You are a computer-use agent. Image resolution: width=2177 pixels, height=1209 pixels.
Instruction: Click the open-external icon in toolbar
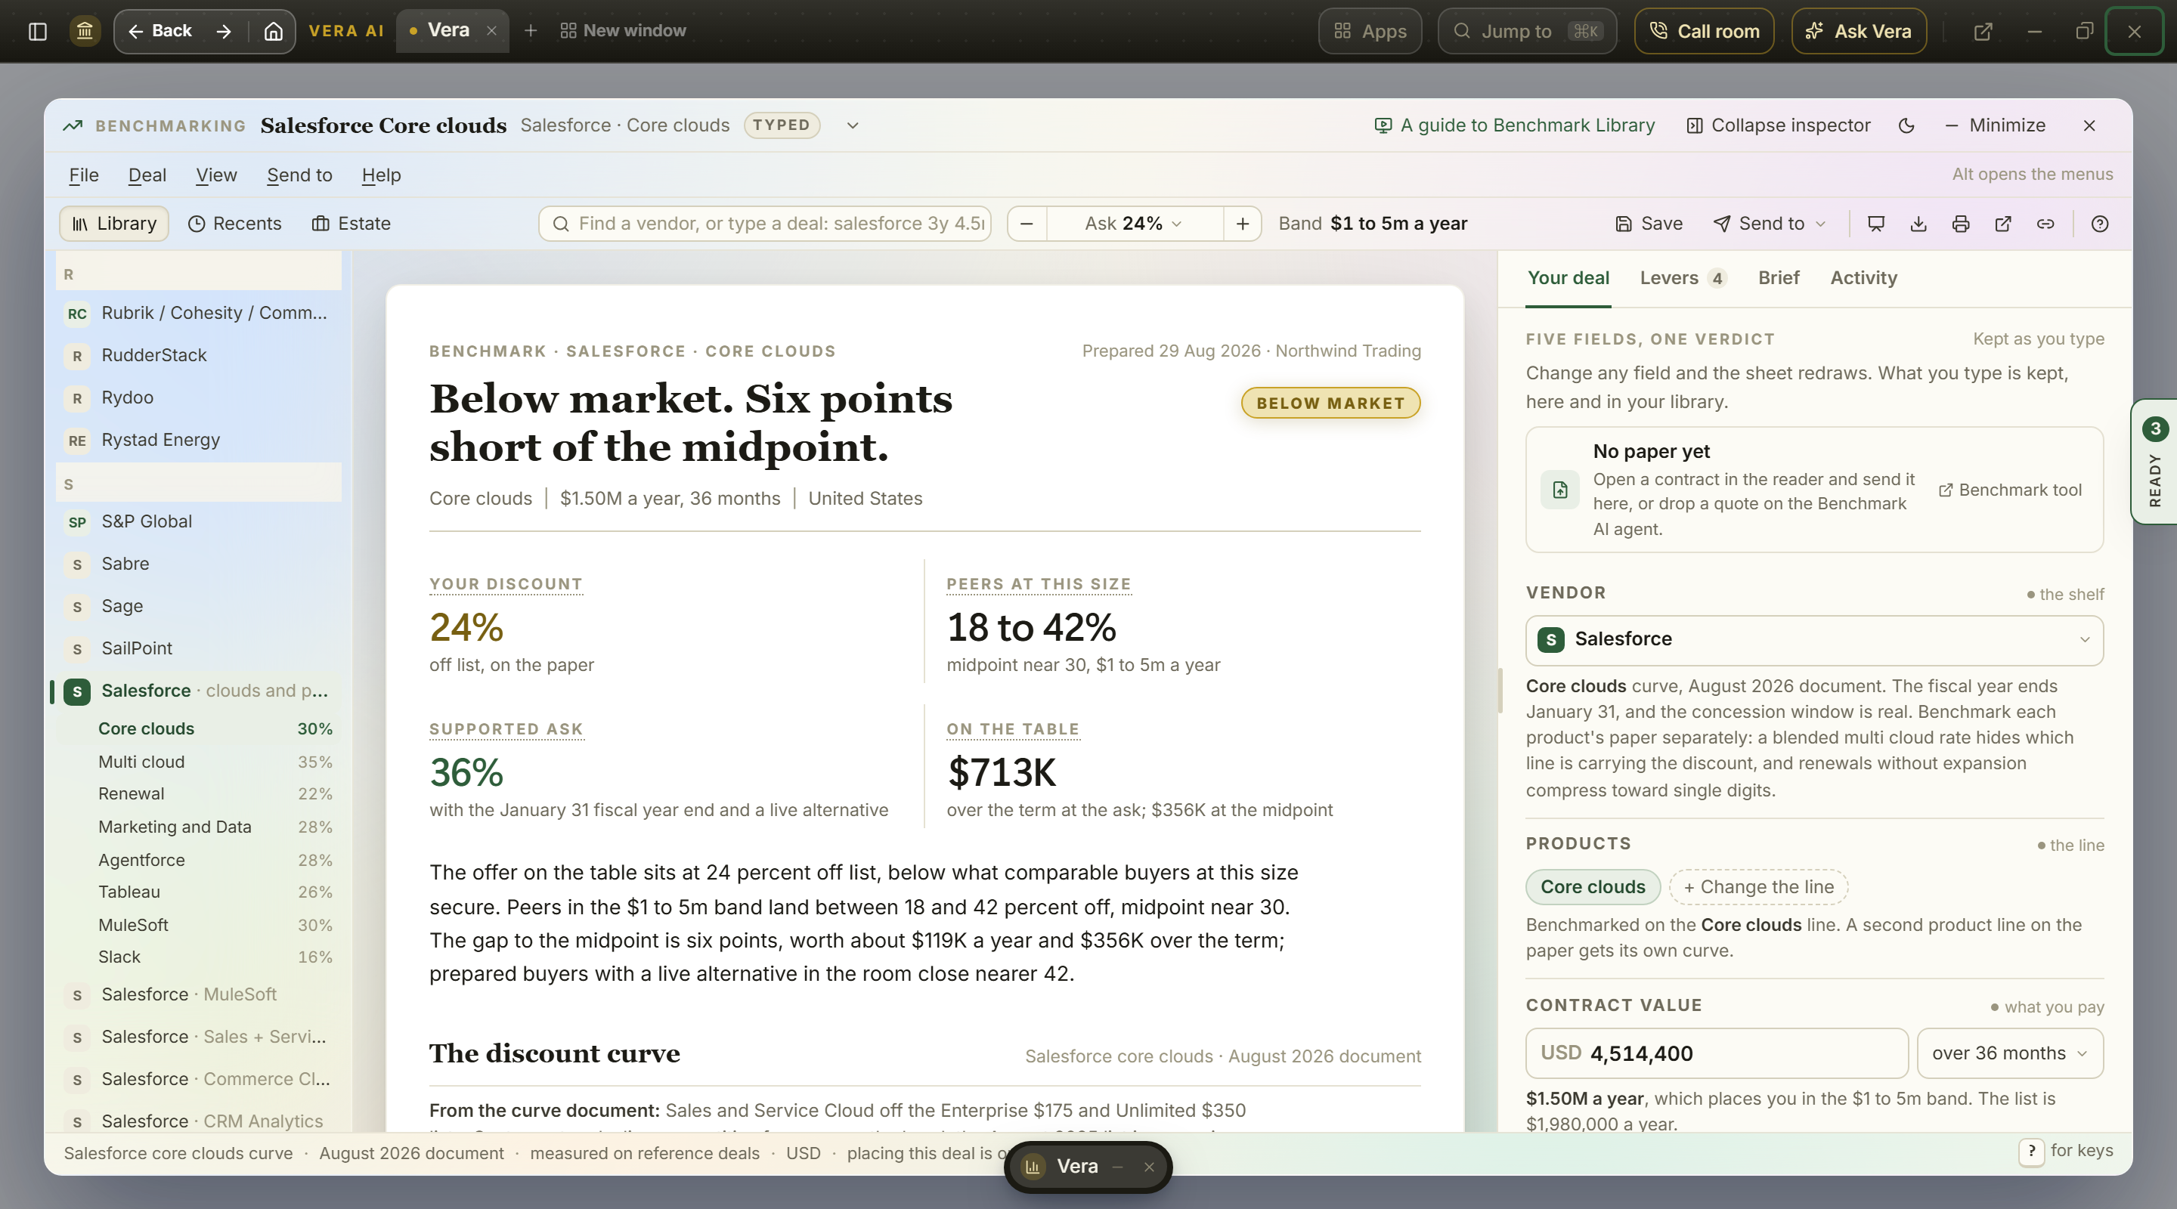[2003, 224]
